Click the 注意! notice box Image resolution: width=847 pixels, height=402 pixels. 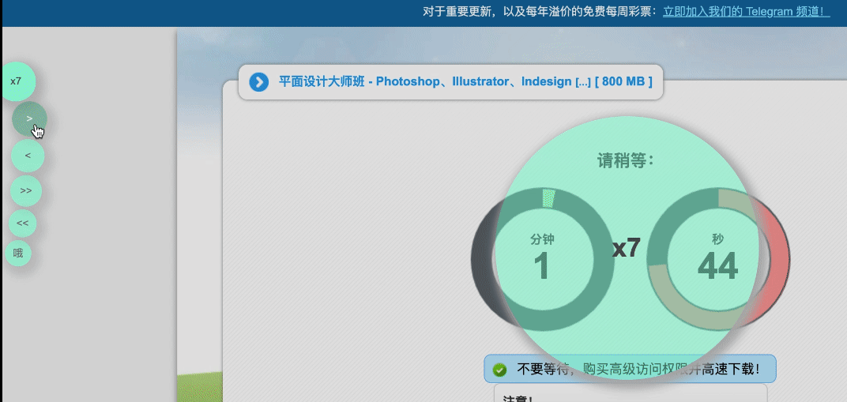(x=630, y=393)
